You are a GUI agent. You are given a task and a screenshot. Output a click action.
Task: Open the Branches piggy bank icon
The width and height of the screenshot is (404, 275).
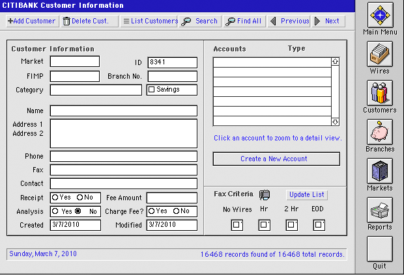pos(380,132)
